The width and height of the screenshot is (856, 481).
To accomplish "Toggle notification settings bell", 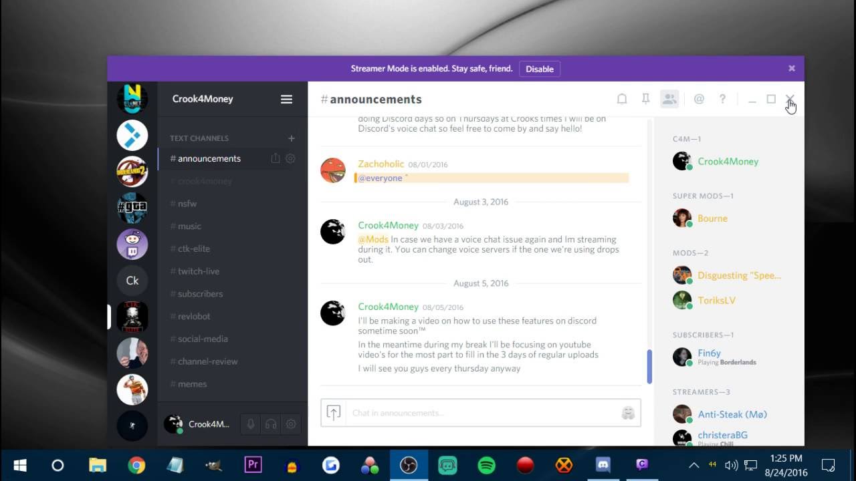I will tap(622, 99).
